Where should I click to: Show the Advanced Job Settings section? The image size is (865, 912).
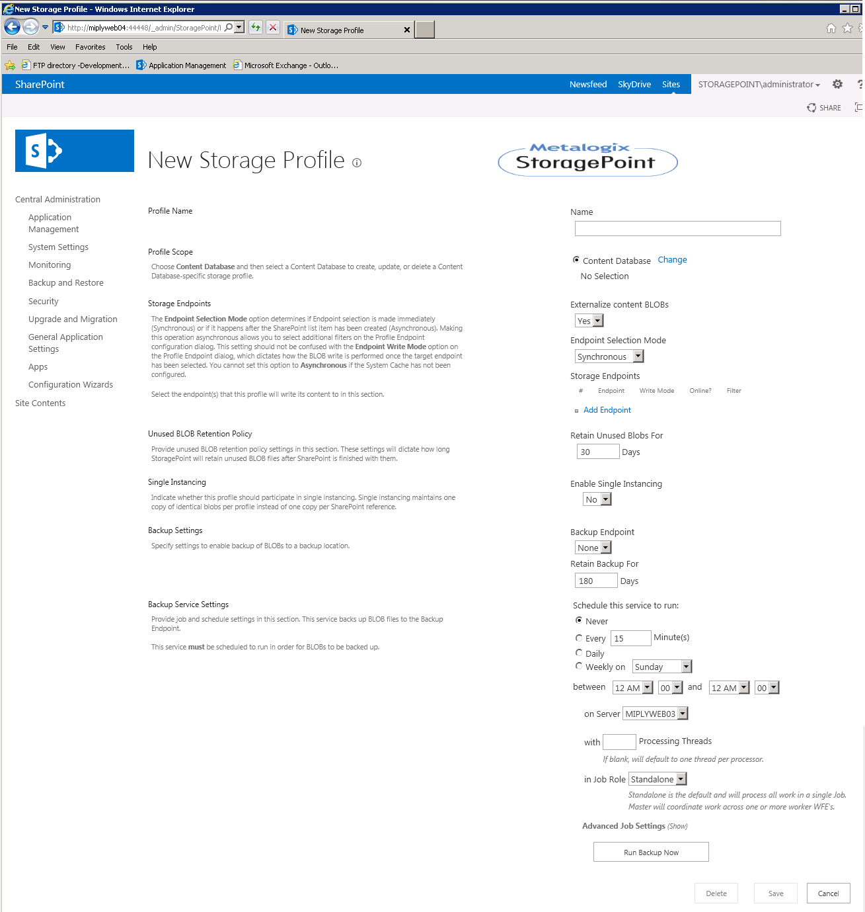pyautogui.click(x=677, y=826)
